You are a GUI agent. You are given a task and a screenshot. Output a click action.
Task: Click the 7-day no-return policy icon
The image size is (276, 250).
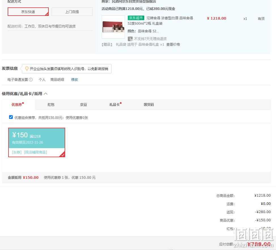click(x=130, y=39)
